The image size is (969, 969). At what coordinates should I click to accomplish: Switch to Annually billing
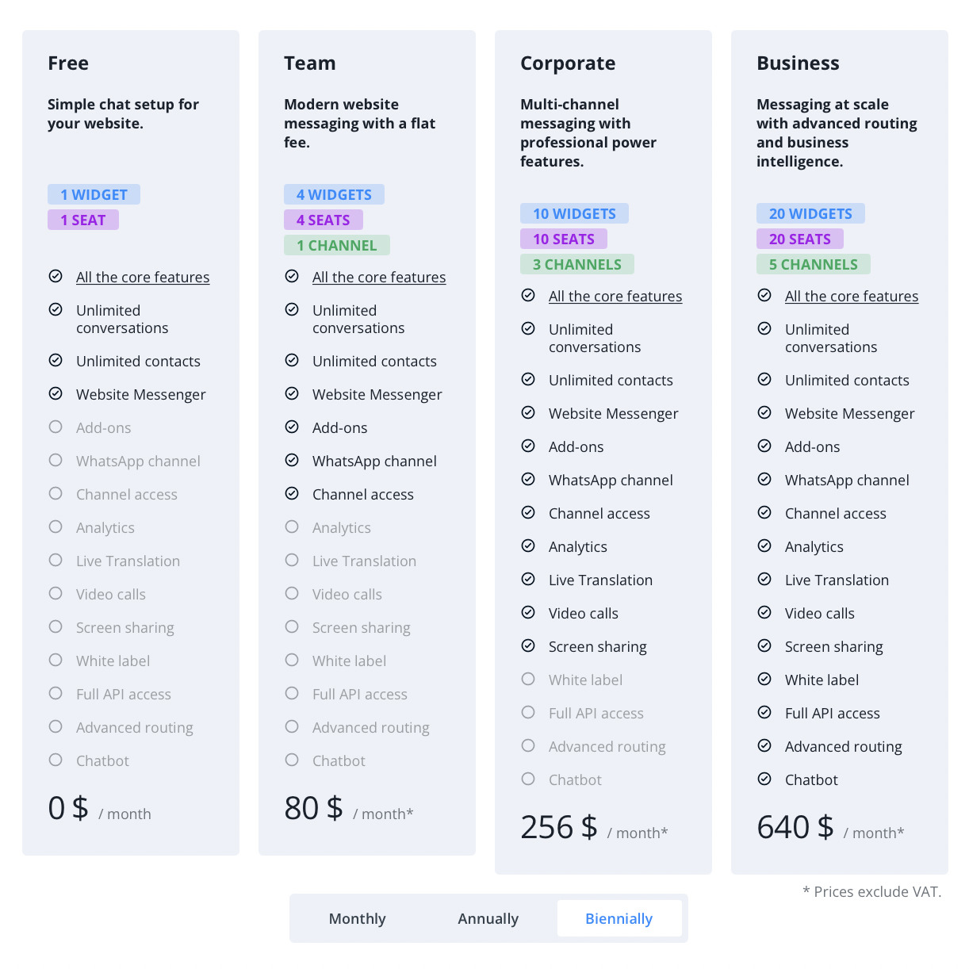(488, 918)
